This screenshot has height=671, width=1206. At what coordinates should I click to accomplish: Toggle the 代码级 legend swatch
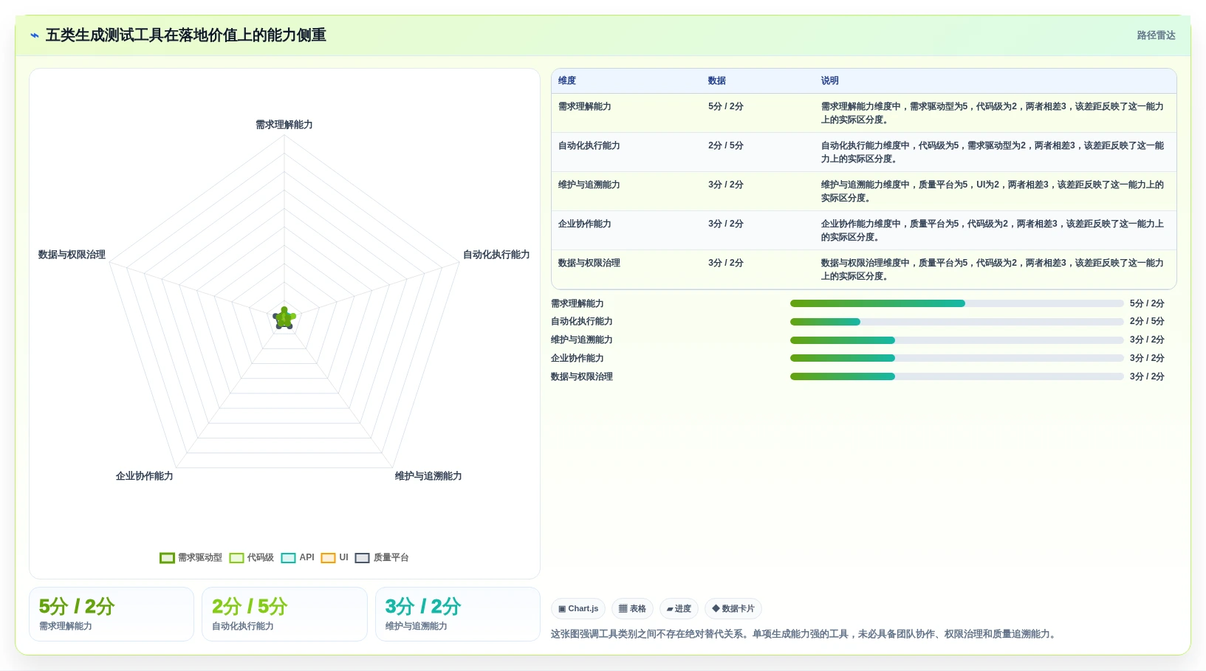pyautogui.click(x=236, y=558)
